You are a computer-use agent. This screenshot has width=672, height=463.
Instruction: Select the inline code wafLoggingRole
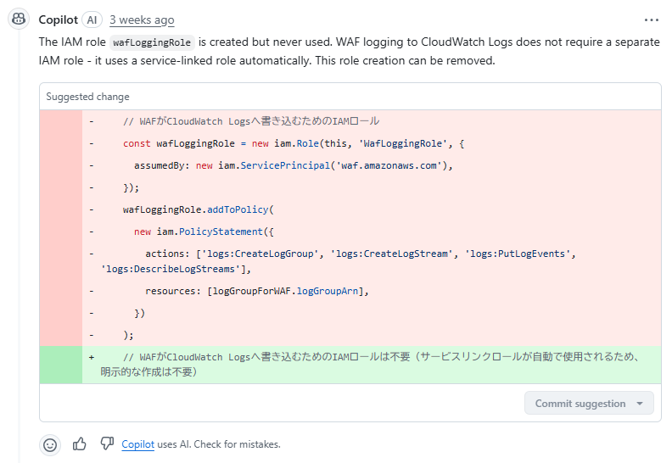[x=152, y=42]
